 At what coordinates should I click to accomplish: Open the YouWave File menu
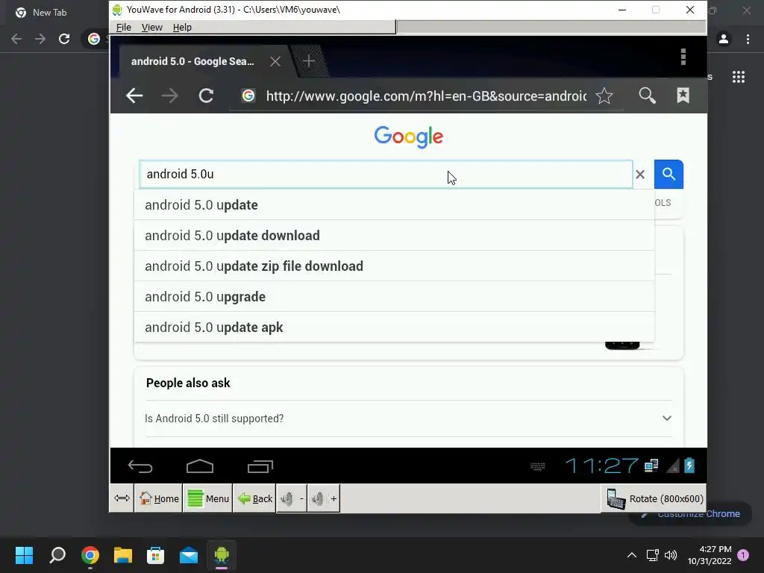tap(124, 28)
